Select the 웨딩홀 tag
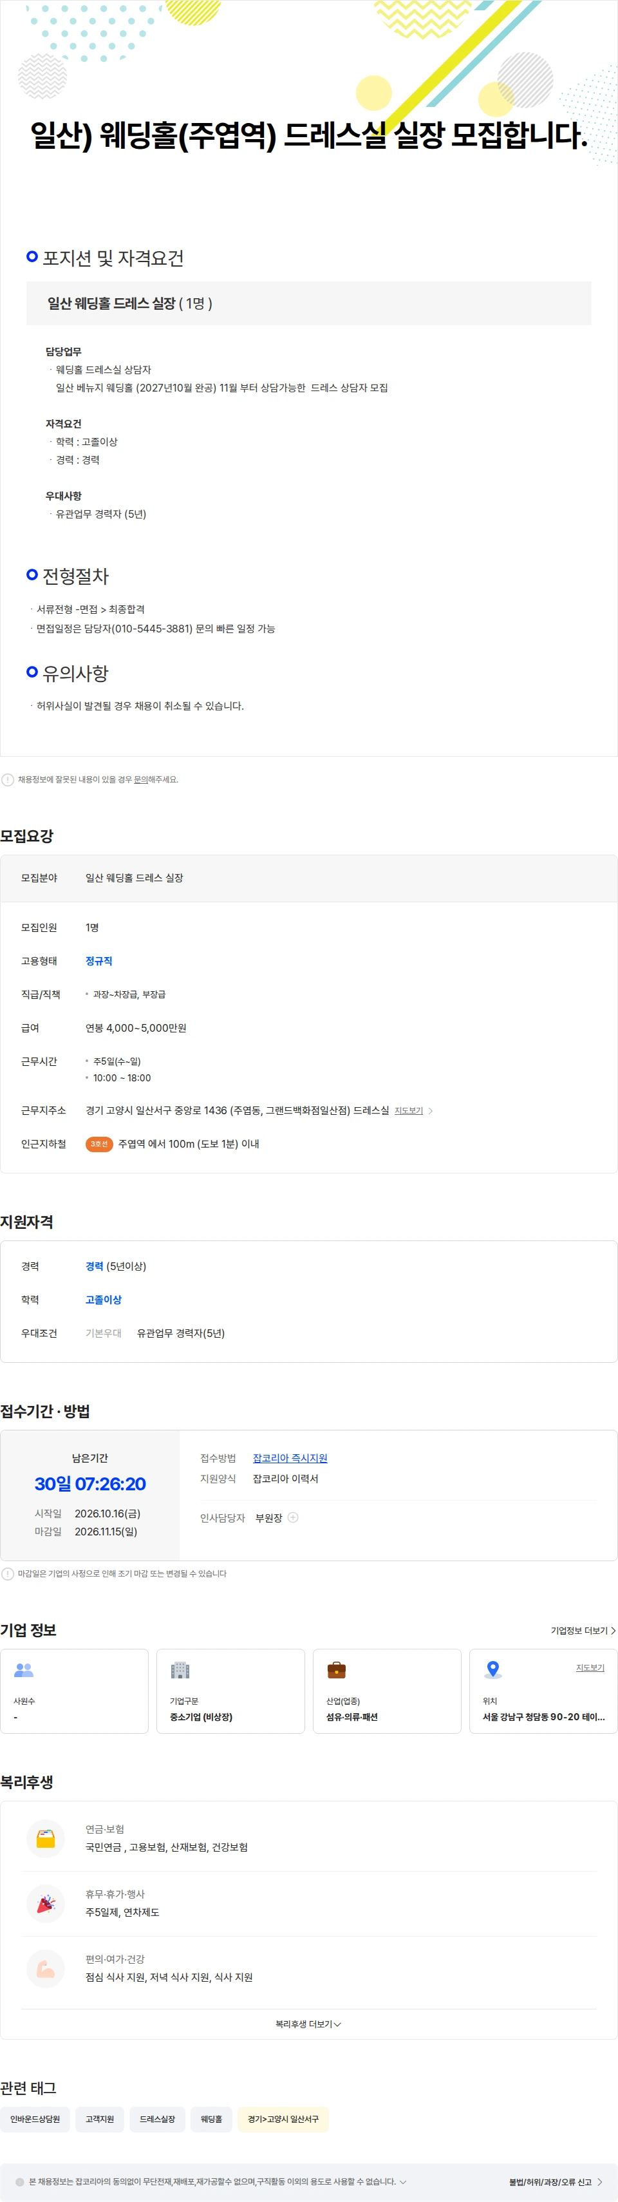Image resolution: width=618 pixels, height=2202 pixels. click(x=211, y=2119)
